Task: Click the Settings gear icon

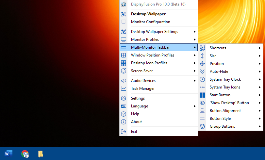Action: (x=124, y=98)
